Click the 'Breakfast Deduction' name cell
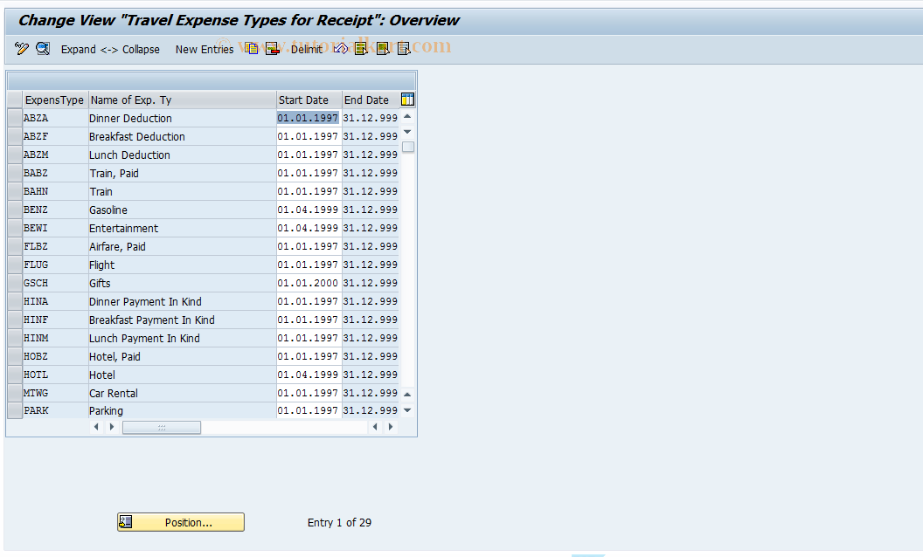This screenshot has width=923, height=557. [182, 136]
